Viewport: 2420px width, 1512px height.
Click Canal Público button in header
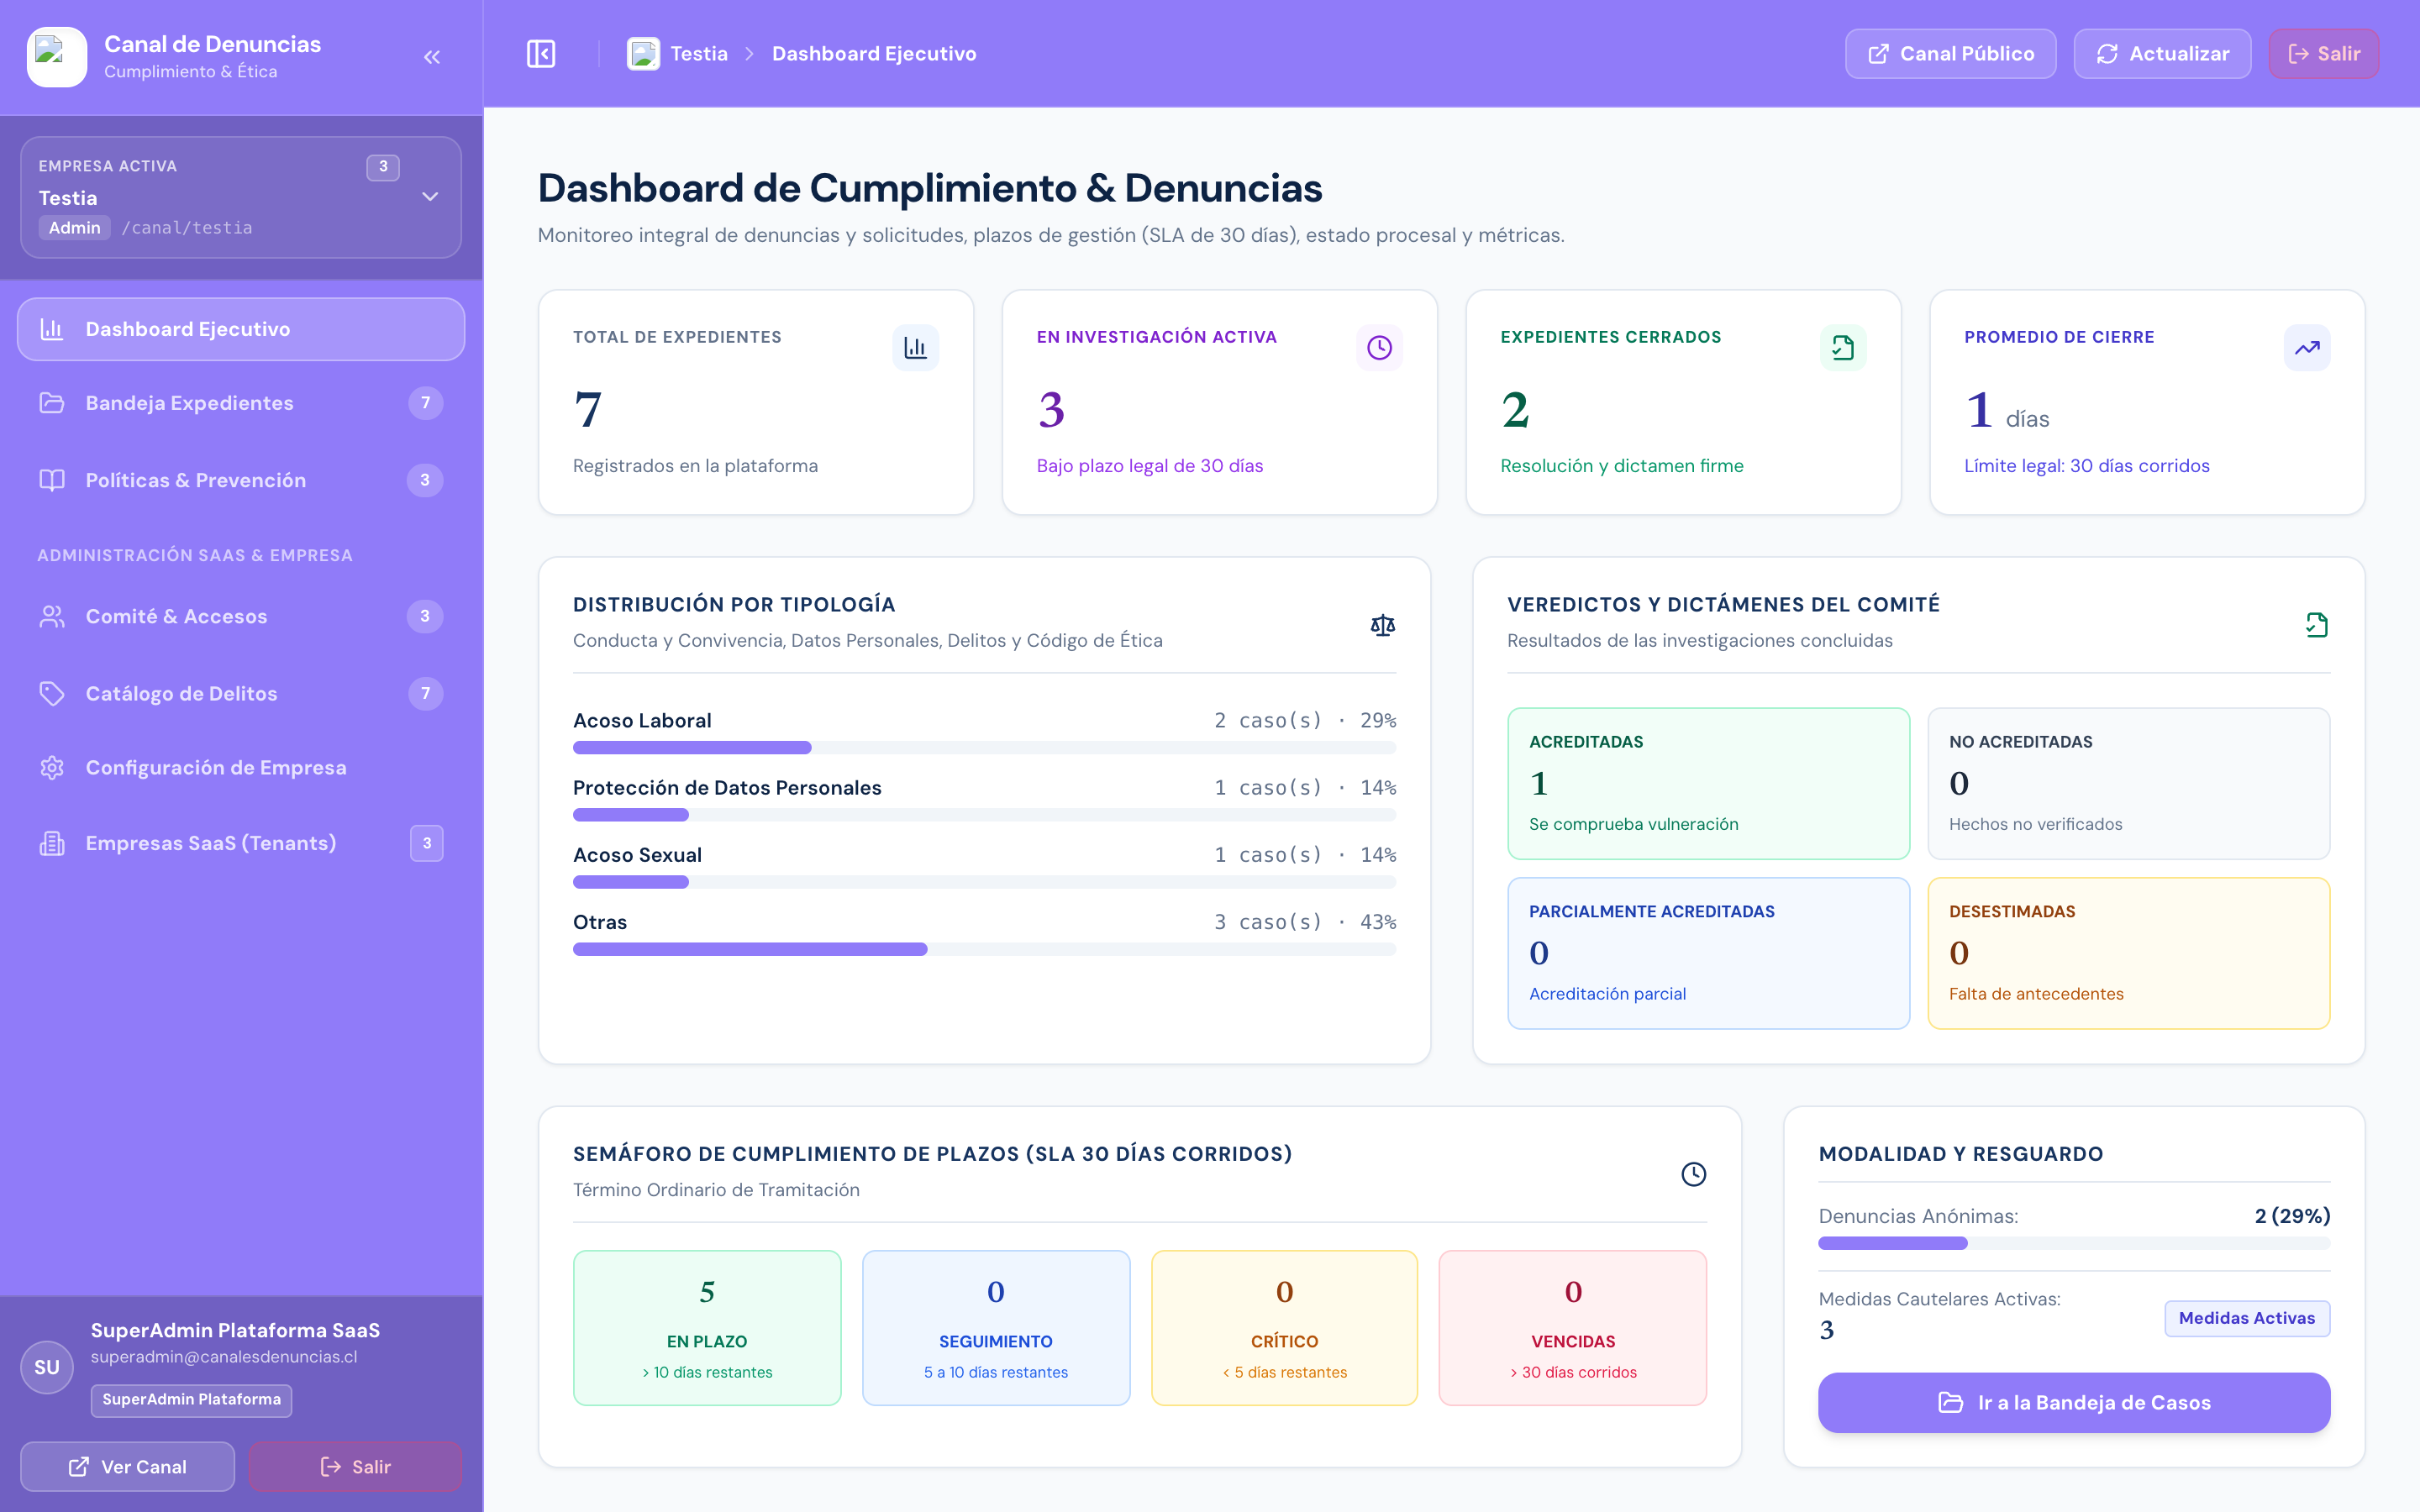(1950, 54)
